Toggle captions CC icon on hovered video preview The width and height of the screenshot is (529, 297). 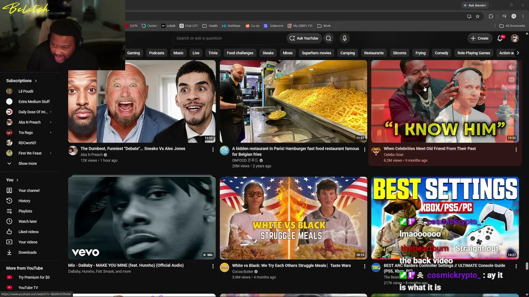[511, 80]
